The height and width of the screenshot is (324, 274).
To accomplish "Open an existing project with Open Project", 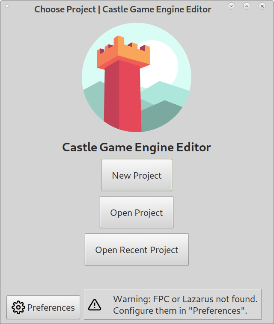I will [x=137, y=212].
